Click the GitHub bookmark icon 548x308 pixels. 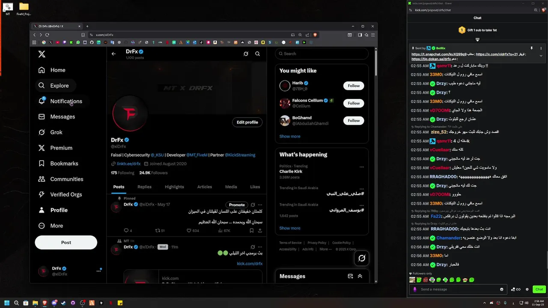click(x=92, y=42)
